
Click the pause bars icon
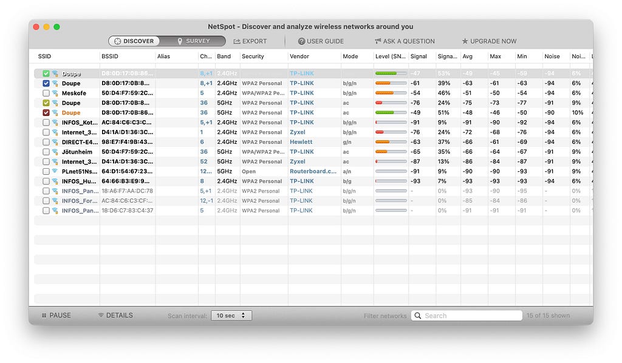[x=44, y=316]
